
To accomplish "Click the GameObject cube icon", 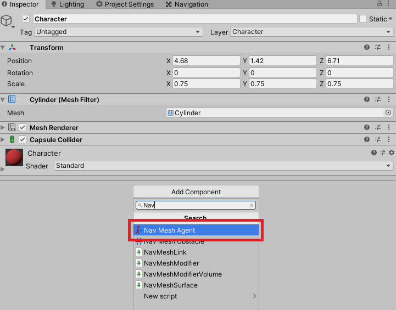I will tap(6, 20).
